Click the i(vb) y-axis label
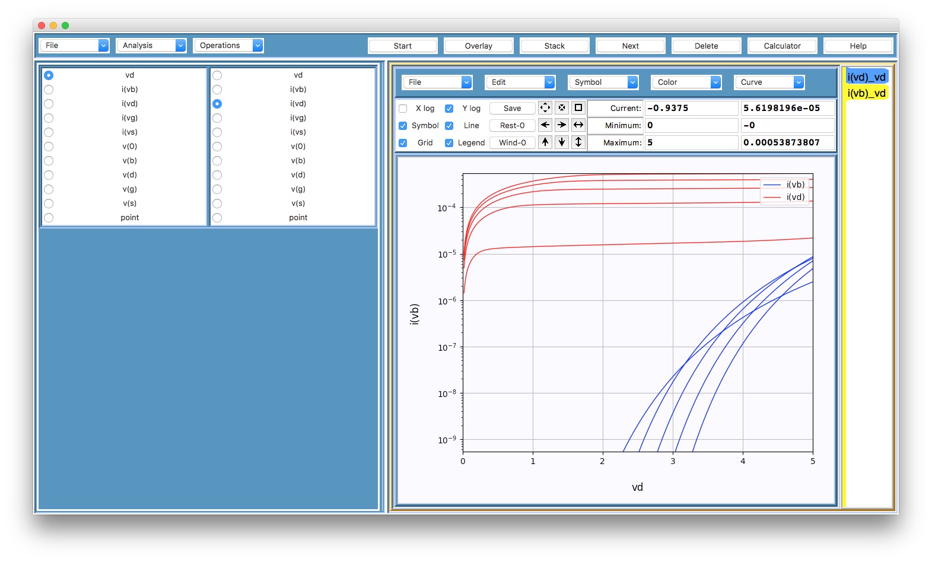The image size is (932, 562). pyautogui.click(x=415, y=314)
